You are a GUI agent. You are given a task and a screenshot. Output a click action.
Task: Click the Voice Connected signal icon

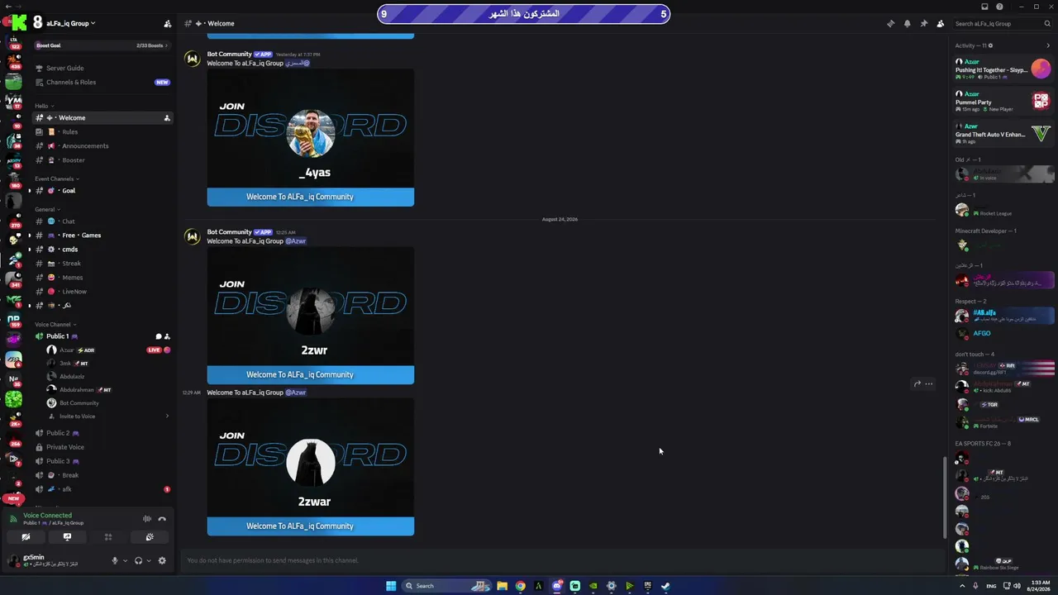13,519
